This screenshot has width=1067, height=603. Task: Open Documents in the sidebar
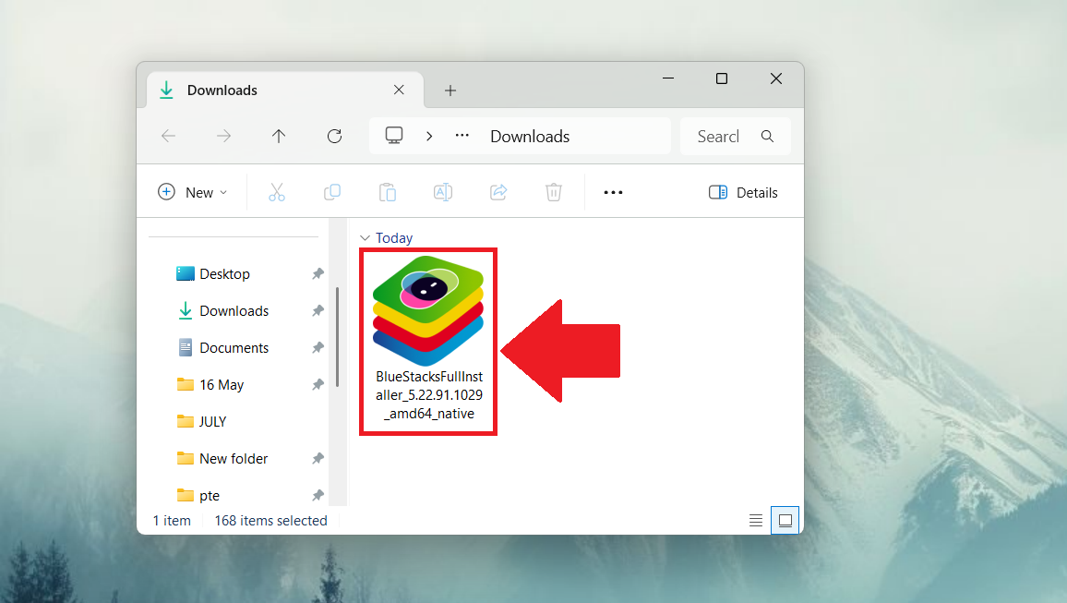pos(234,348)
